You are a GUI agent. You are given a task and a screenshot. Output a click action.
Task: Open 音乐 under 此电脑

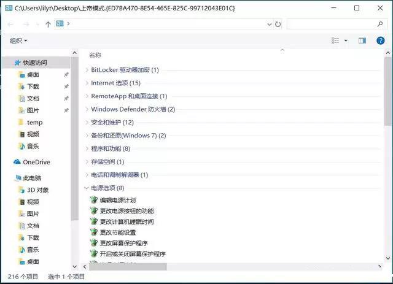[33, 250]
